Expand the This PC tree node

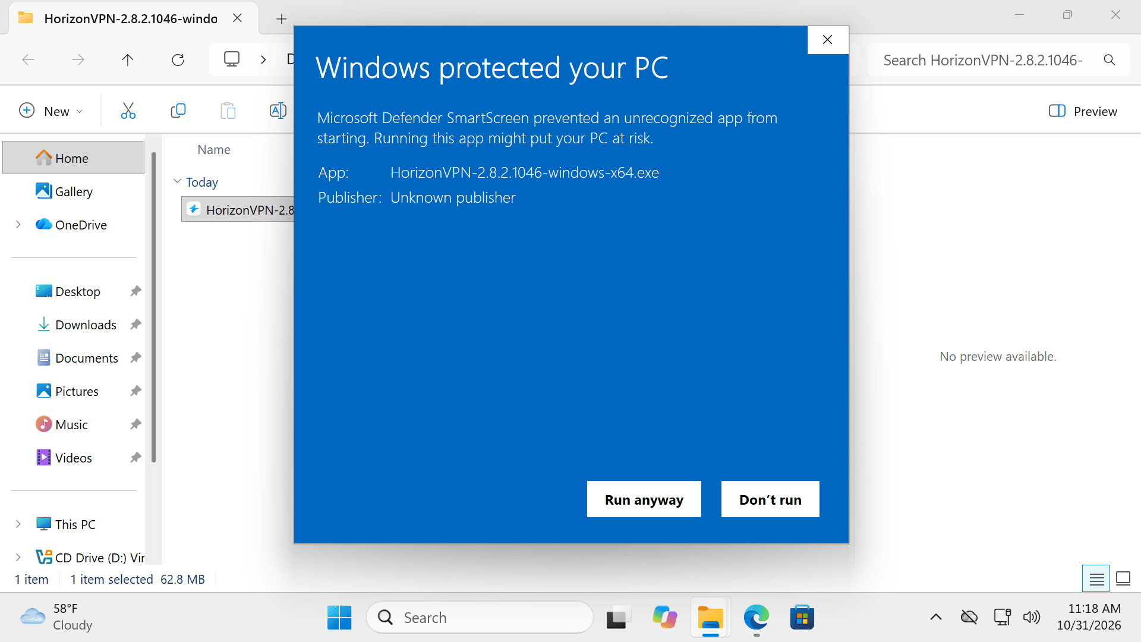[18, 524]
